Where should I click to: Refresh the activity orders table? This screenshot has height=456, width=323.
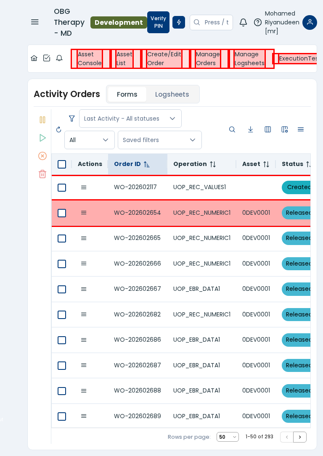pos(58,129)
